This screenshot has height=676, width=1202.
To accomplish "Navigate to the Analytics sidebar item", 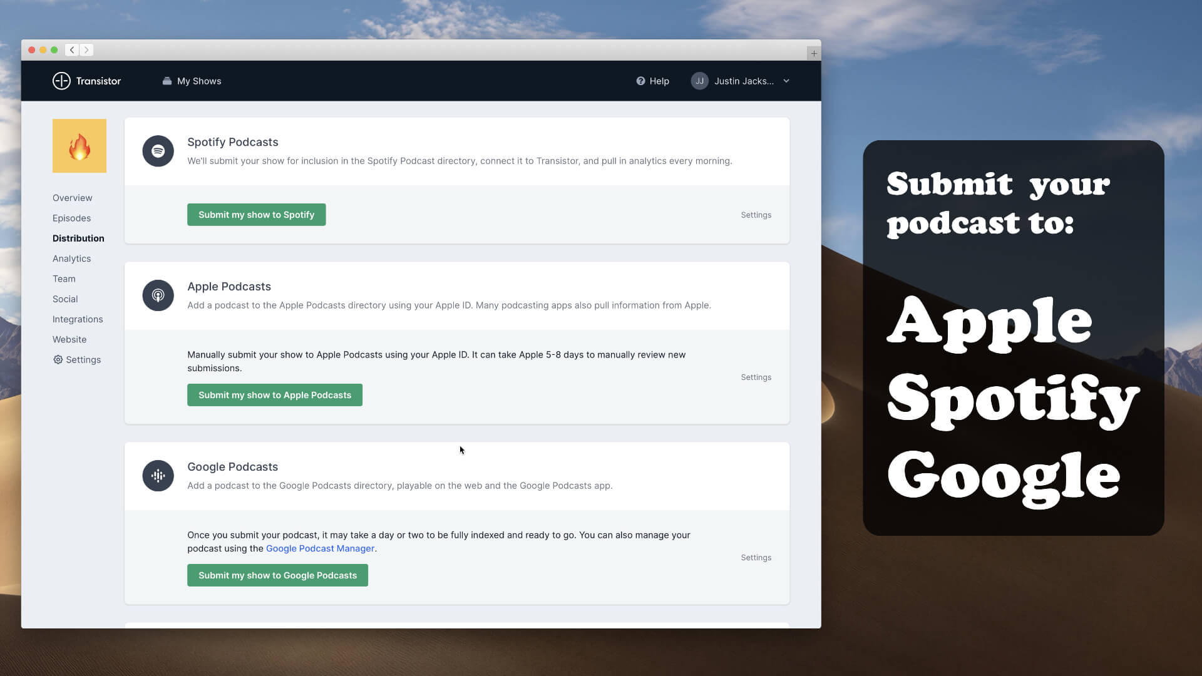I will 72,259.
